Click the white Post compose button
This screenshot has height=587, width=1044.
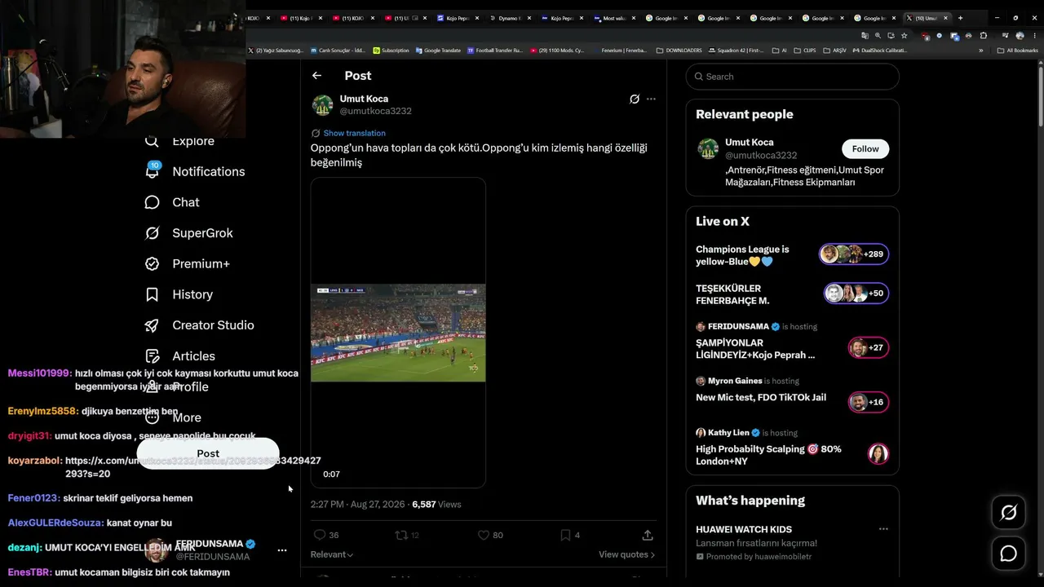(x=208, y=453)
